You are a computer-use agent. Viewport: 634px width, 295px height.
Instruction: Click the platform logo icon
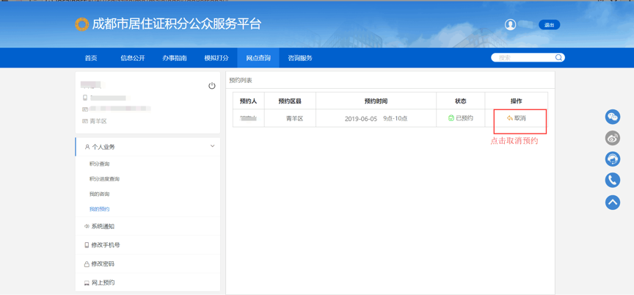click(81, 24)
